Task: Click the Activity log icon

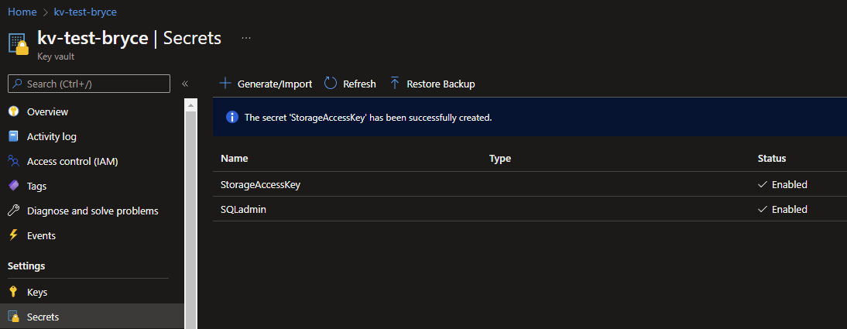Action: pos(14,136)
